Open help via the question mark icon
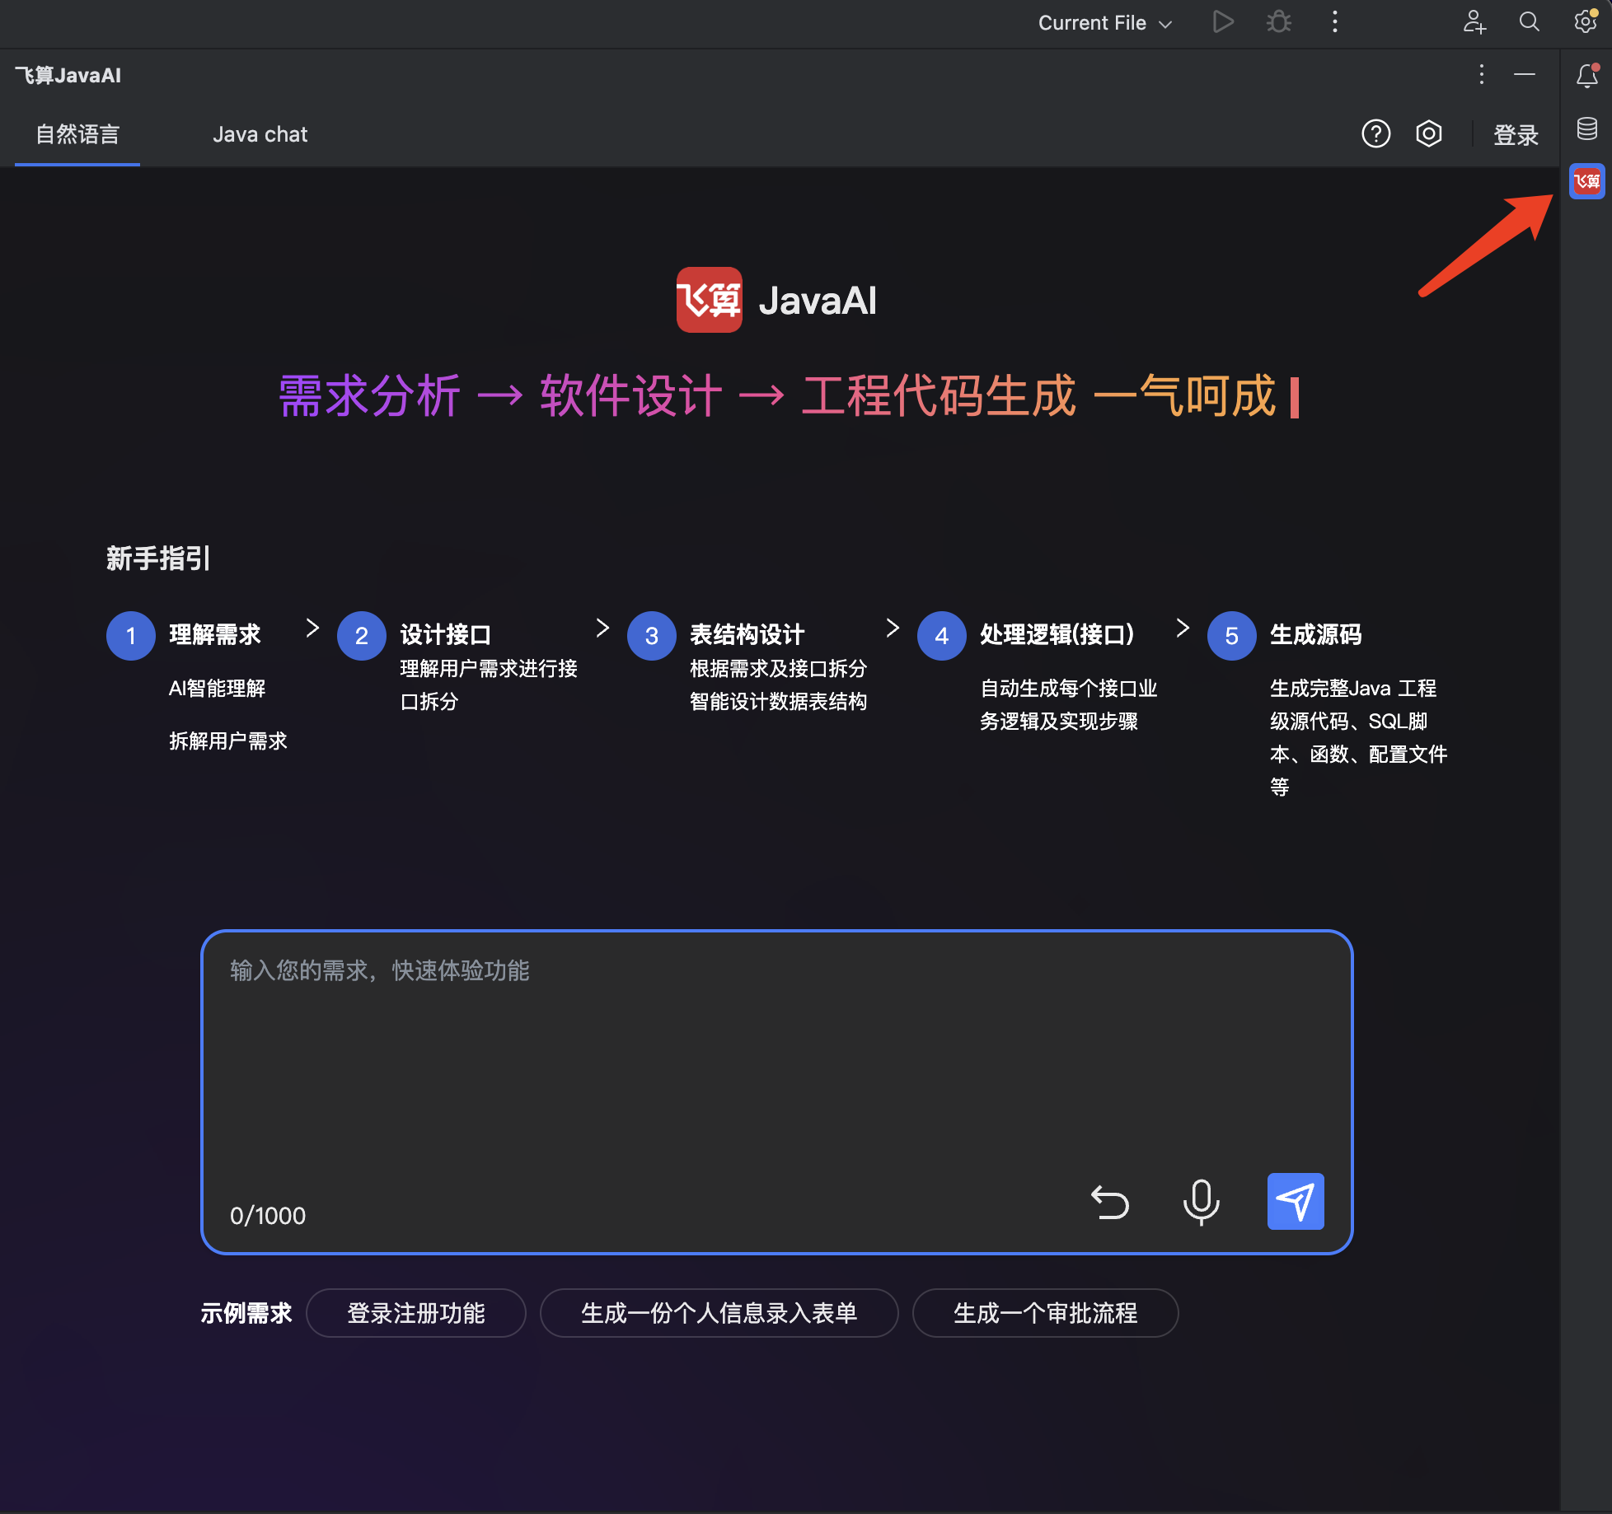 (x=1376, y=133)
